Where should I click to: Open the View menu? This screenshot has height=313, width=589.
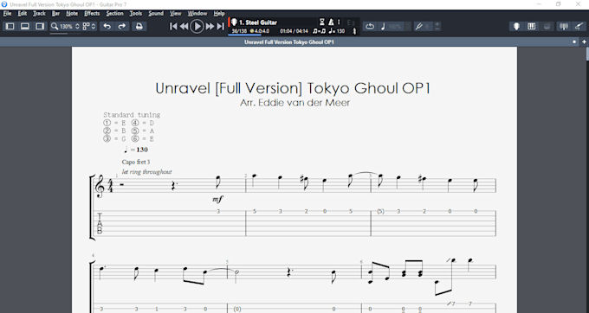176,14
